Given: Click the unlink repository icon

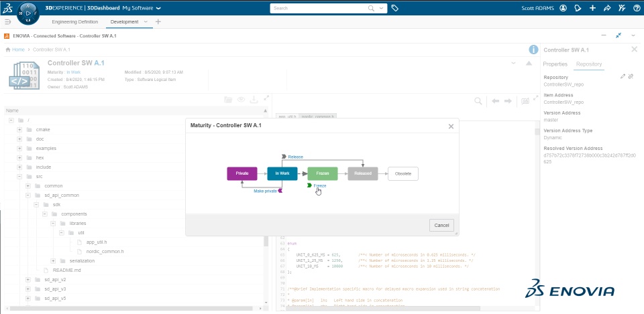Looking at the screenshot, I should (631, 76).
